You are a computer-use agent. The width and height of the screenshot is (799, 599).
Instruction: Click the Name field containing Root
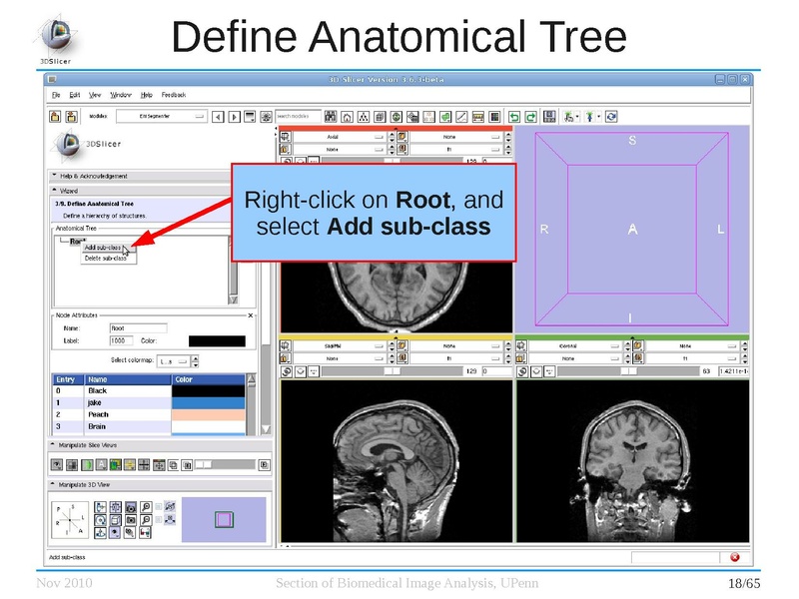coord(138,327)
